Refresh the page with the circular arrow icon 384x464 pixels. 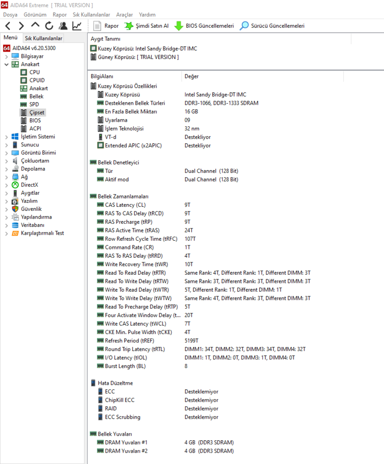49,26
